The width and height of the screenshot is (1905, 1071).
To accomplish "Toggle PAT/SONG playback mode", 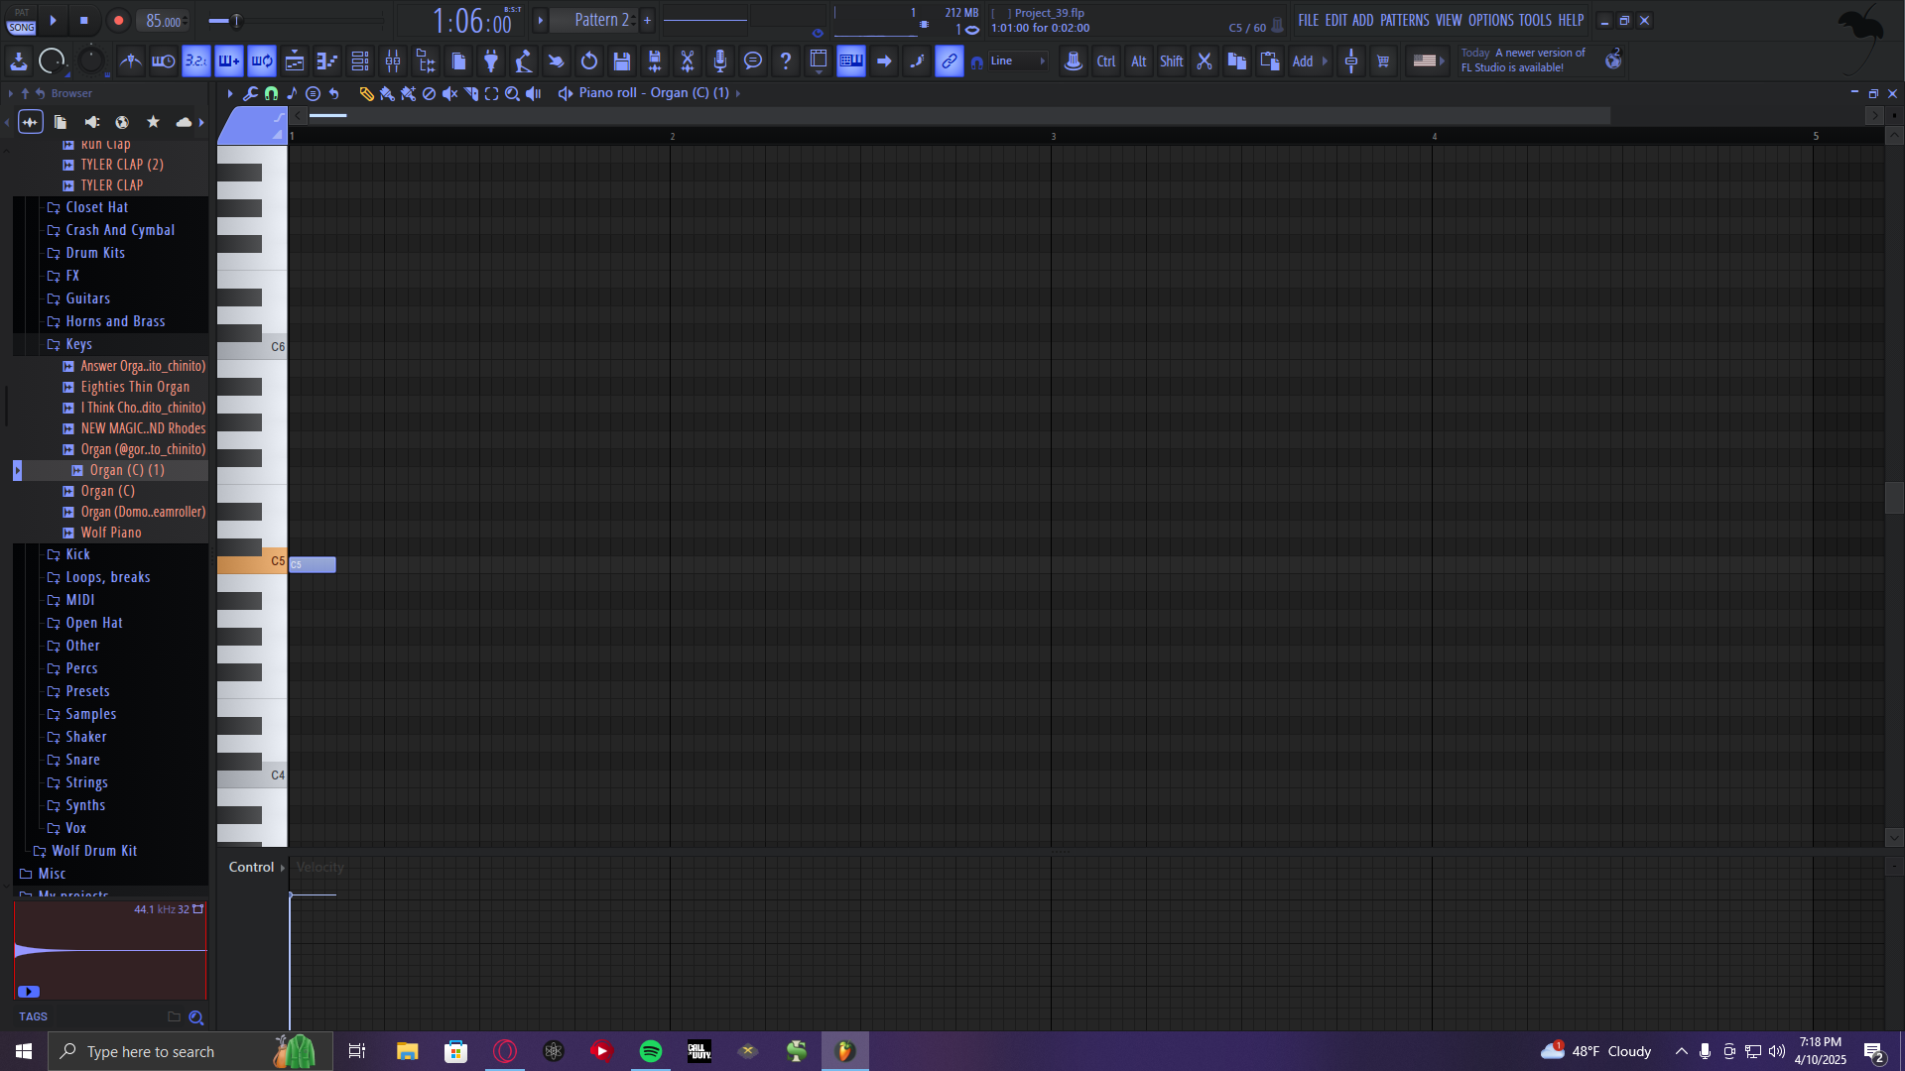I will click(21, 21).
